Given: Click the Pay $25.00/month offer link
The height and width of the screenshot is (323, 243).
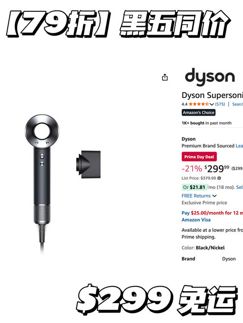Looking at the screenshot, I should [212, 213].
